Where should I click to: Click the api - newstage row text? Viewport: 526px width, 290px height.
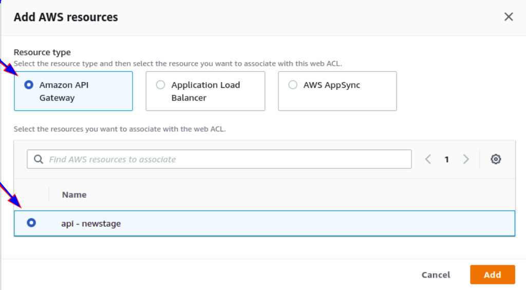pos(91,224)
